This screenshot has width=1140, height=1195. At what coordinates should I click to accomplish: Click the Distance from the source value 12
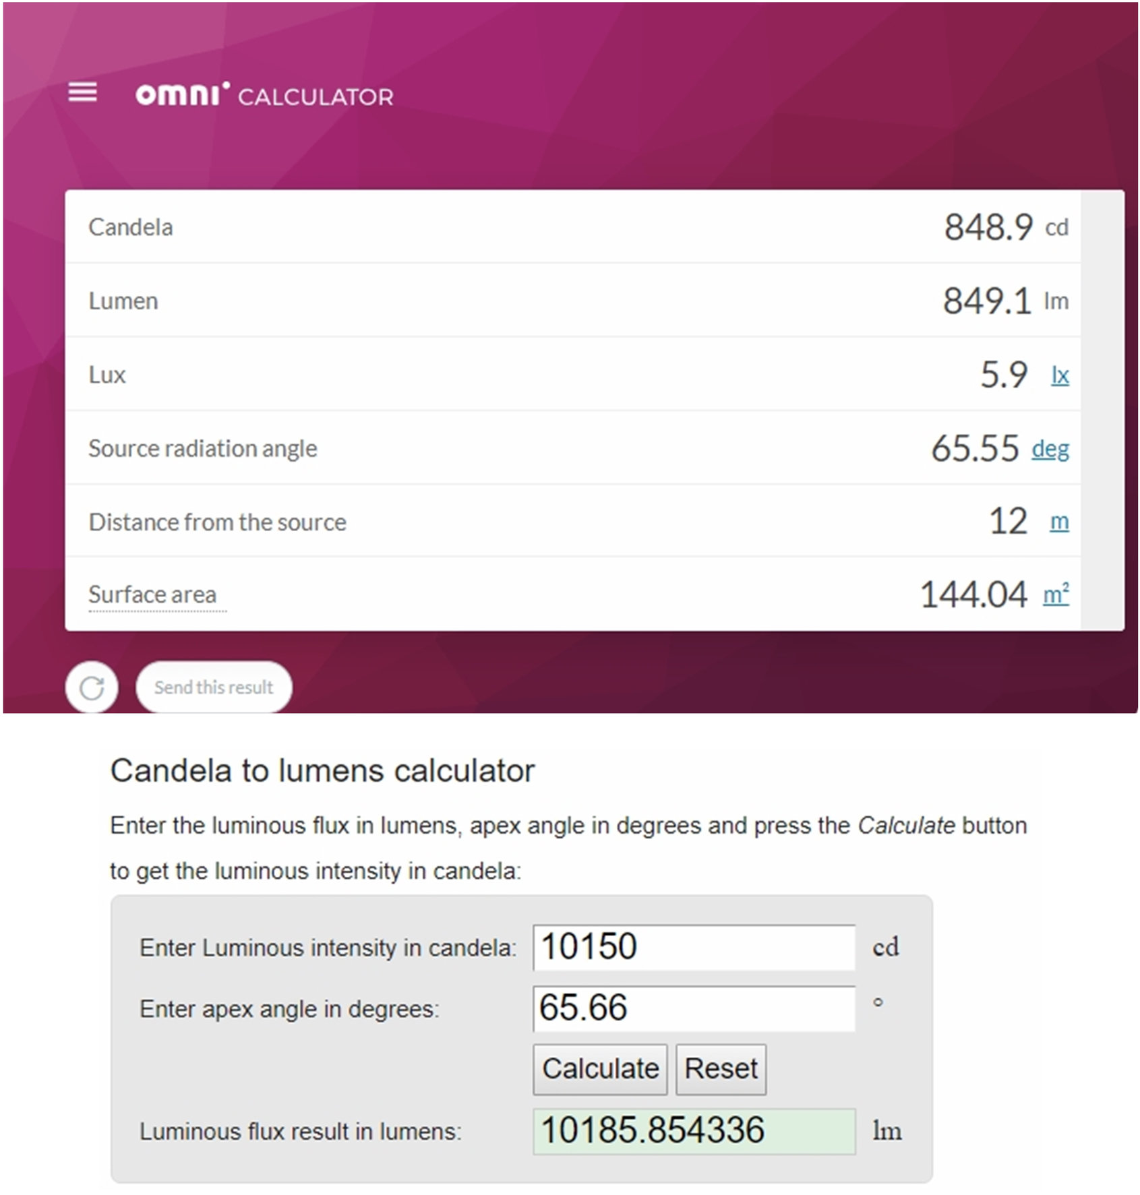(x=1008, y=522)
